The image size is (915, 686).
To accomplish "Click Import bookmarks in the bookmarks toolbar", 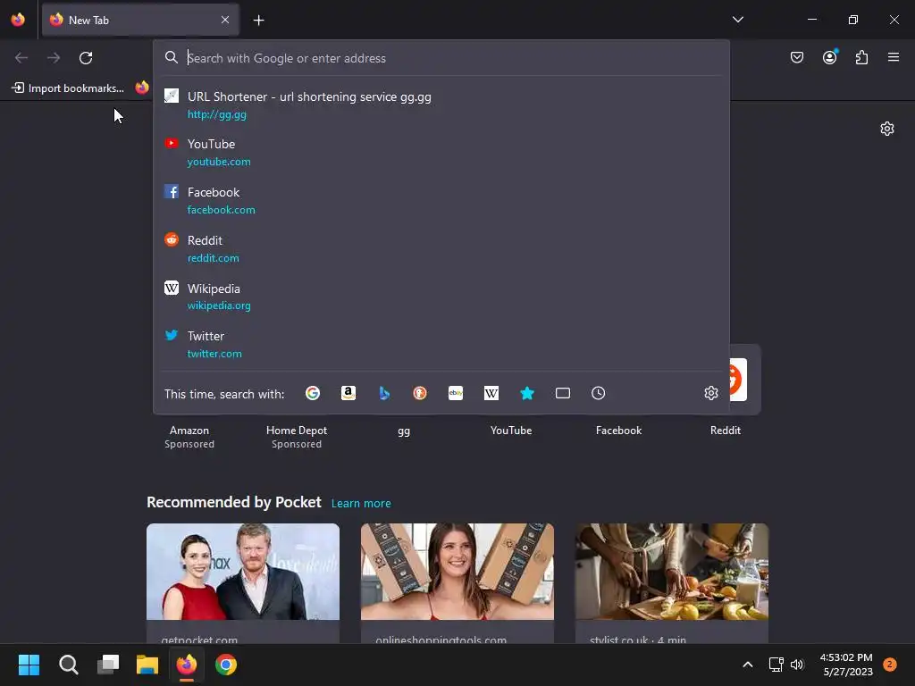I will pos(68,88).
